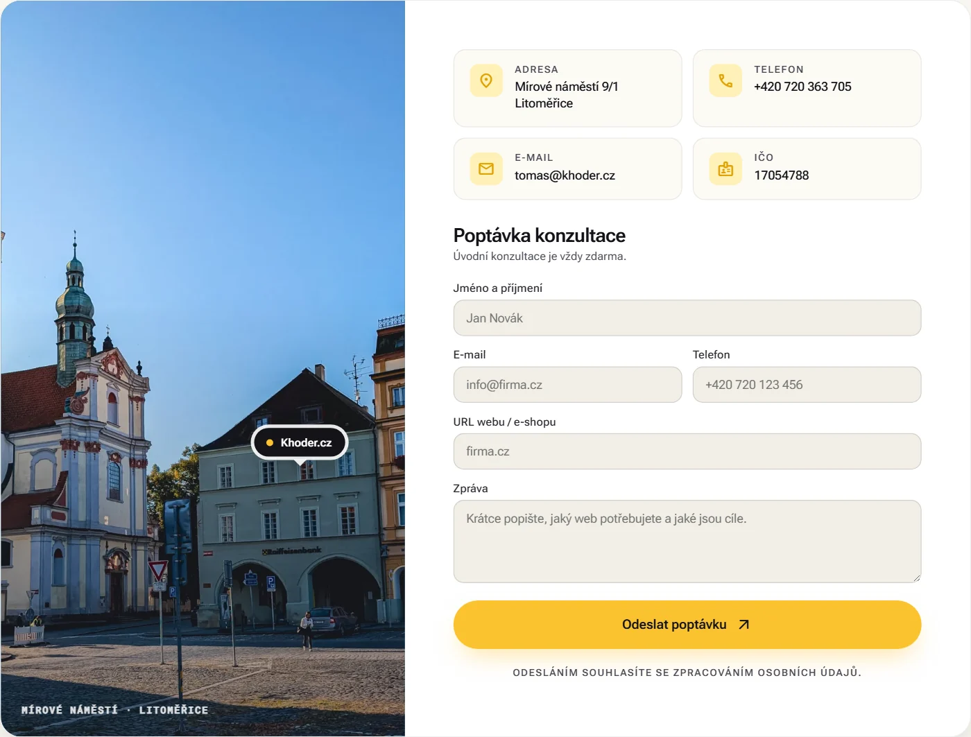Image resolution: width=971 pixels, height=737 pixels.
Task: Click the text Úvodní konzultace je vždy zdarma
Action: point(540,257)
